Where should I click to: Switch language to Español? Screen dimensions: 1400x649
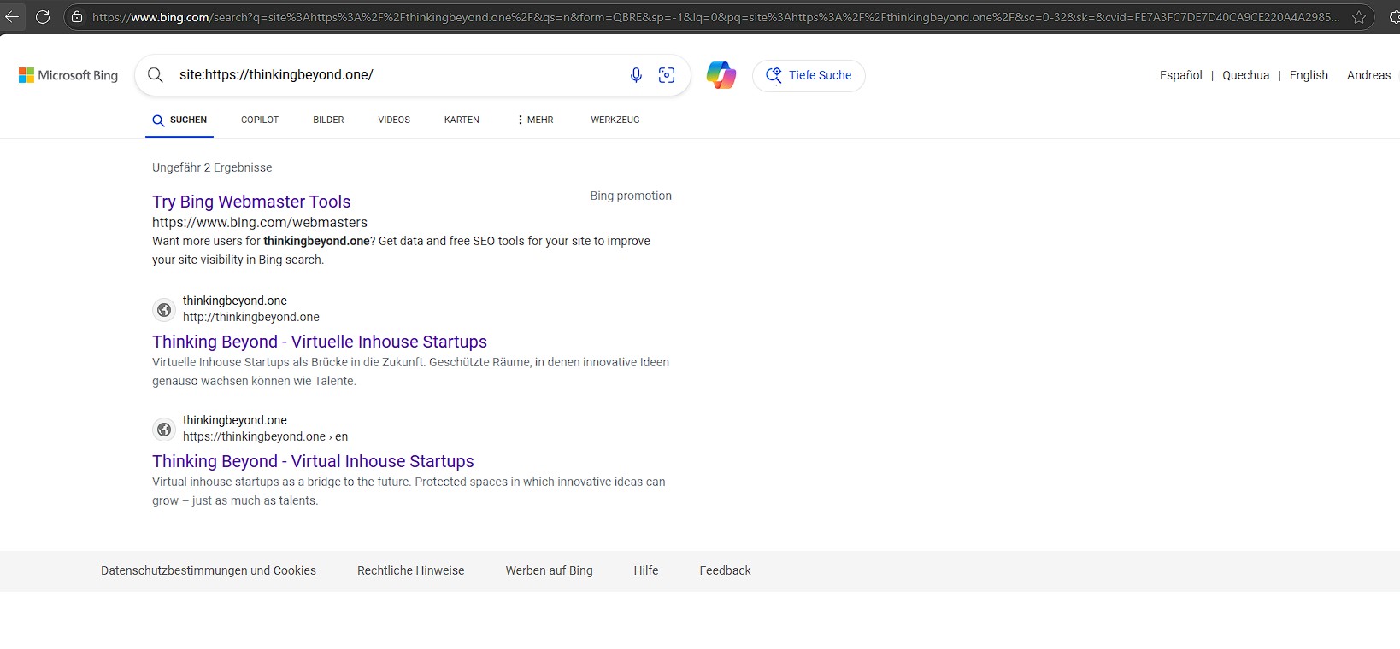pos(1181,75)
